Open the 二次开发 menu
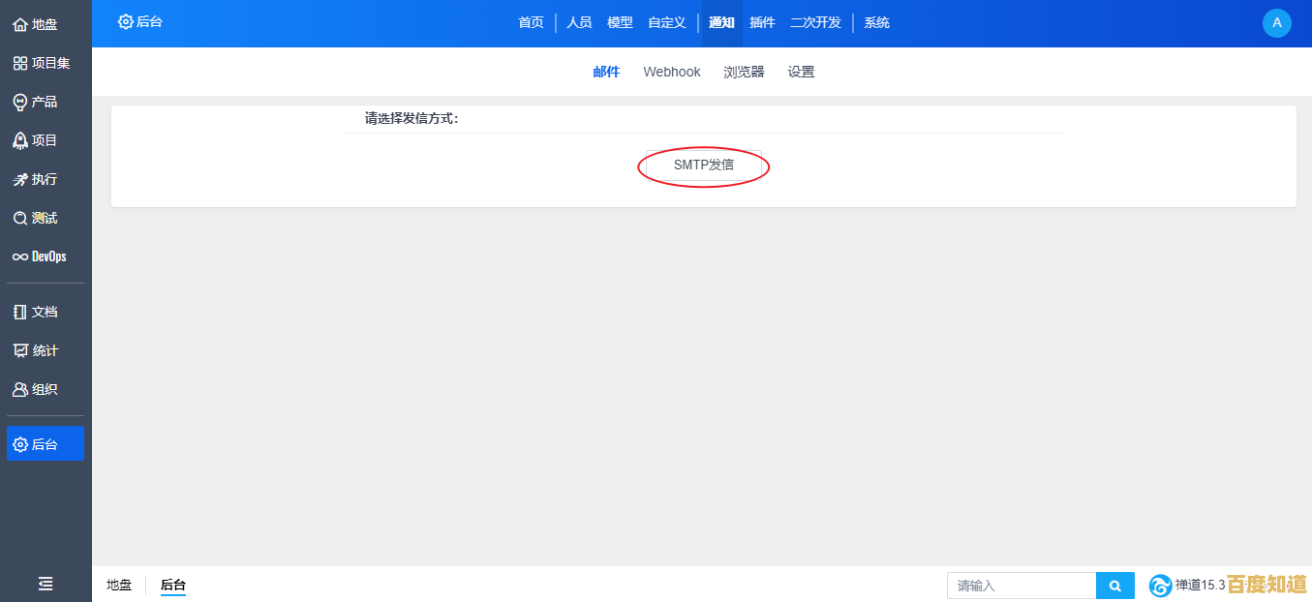This screenshot has width=1312, height=602. click(814, 22)
